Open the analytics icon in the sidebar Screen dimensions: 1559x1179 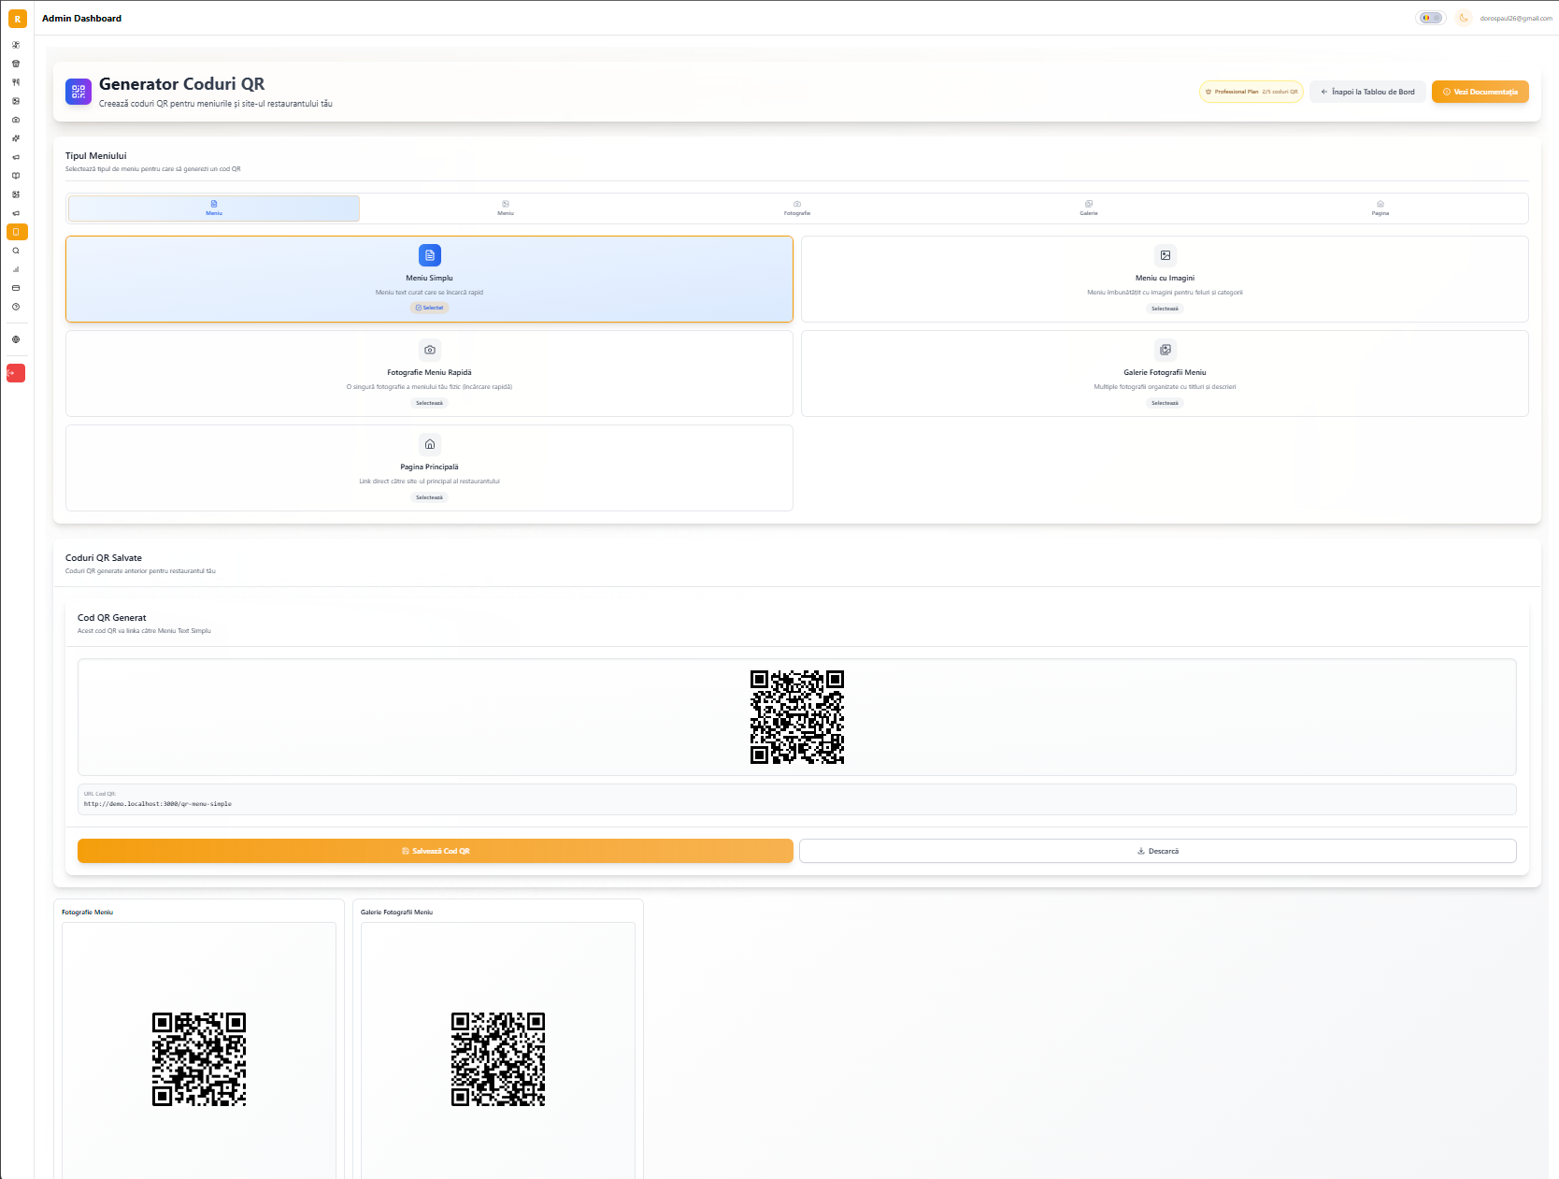(16, 269)
